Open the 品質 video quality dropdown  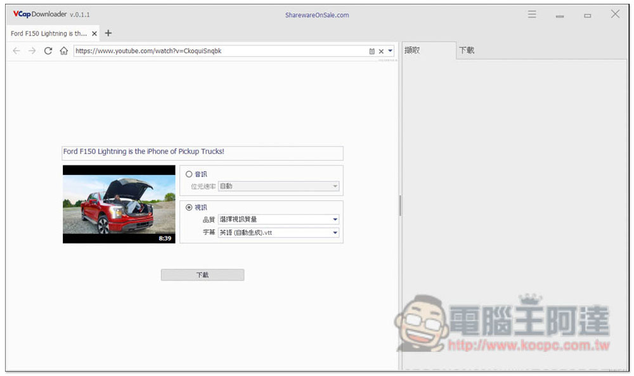click(278, 219)
